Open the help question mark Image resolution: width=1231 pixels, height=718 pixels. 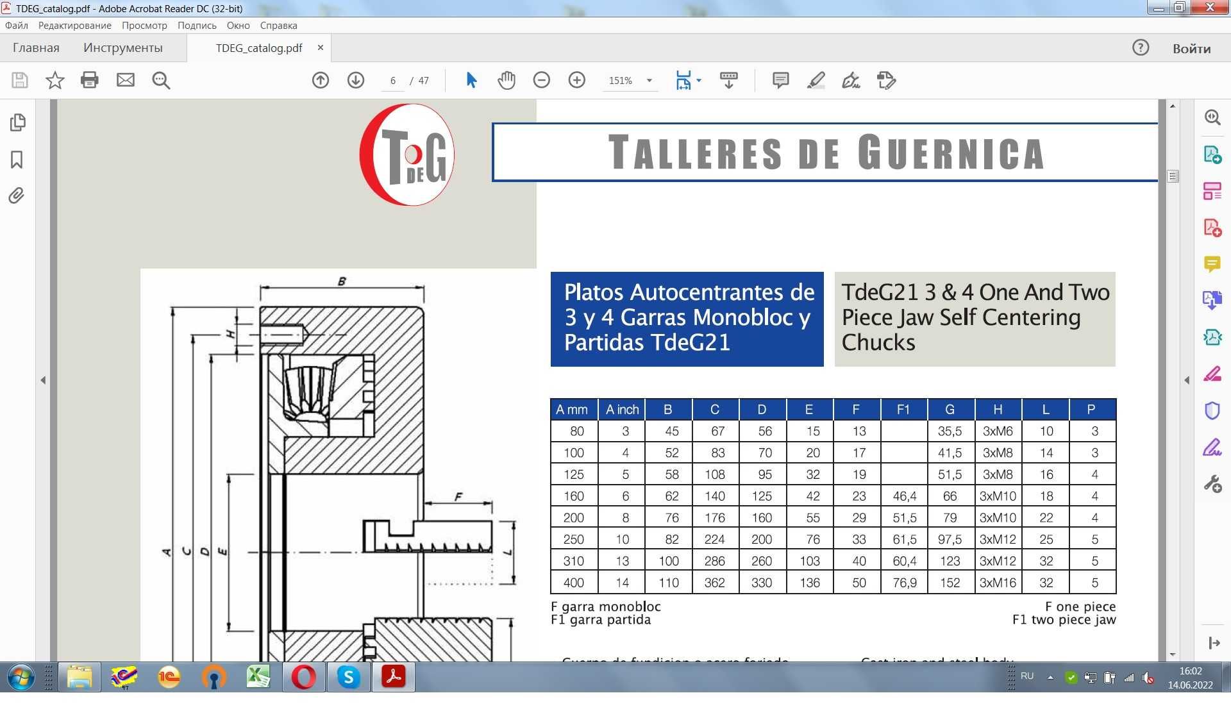tap(1141, 47)
